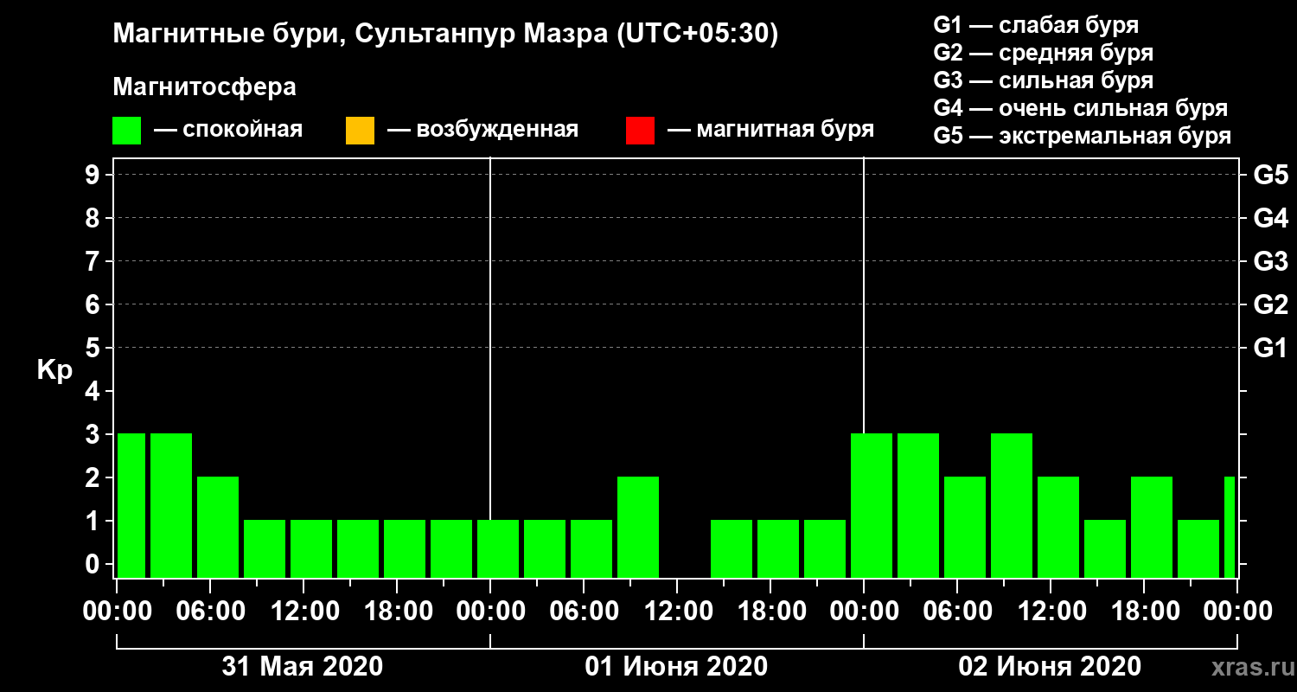Click the '02 Июня 2020' date label

1050,667
